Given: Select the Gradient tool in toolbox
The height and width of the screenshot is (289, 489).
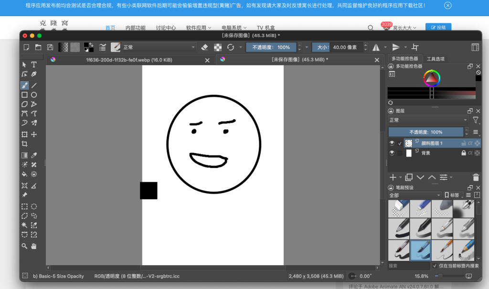Looking at the screenshot, I should (x=25, y=155).
